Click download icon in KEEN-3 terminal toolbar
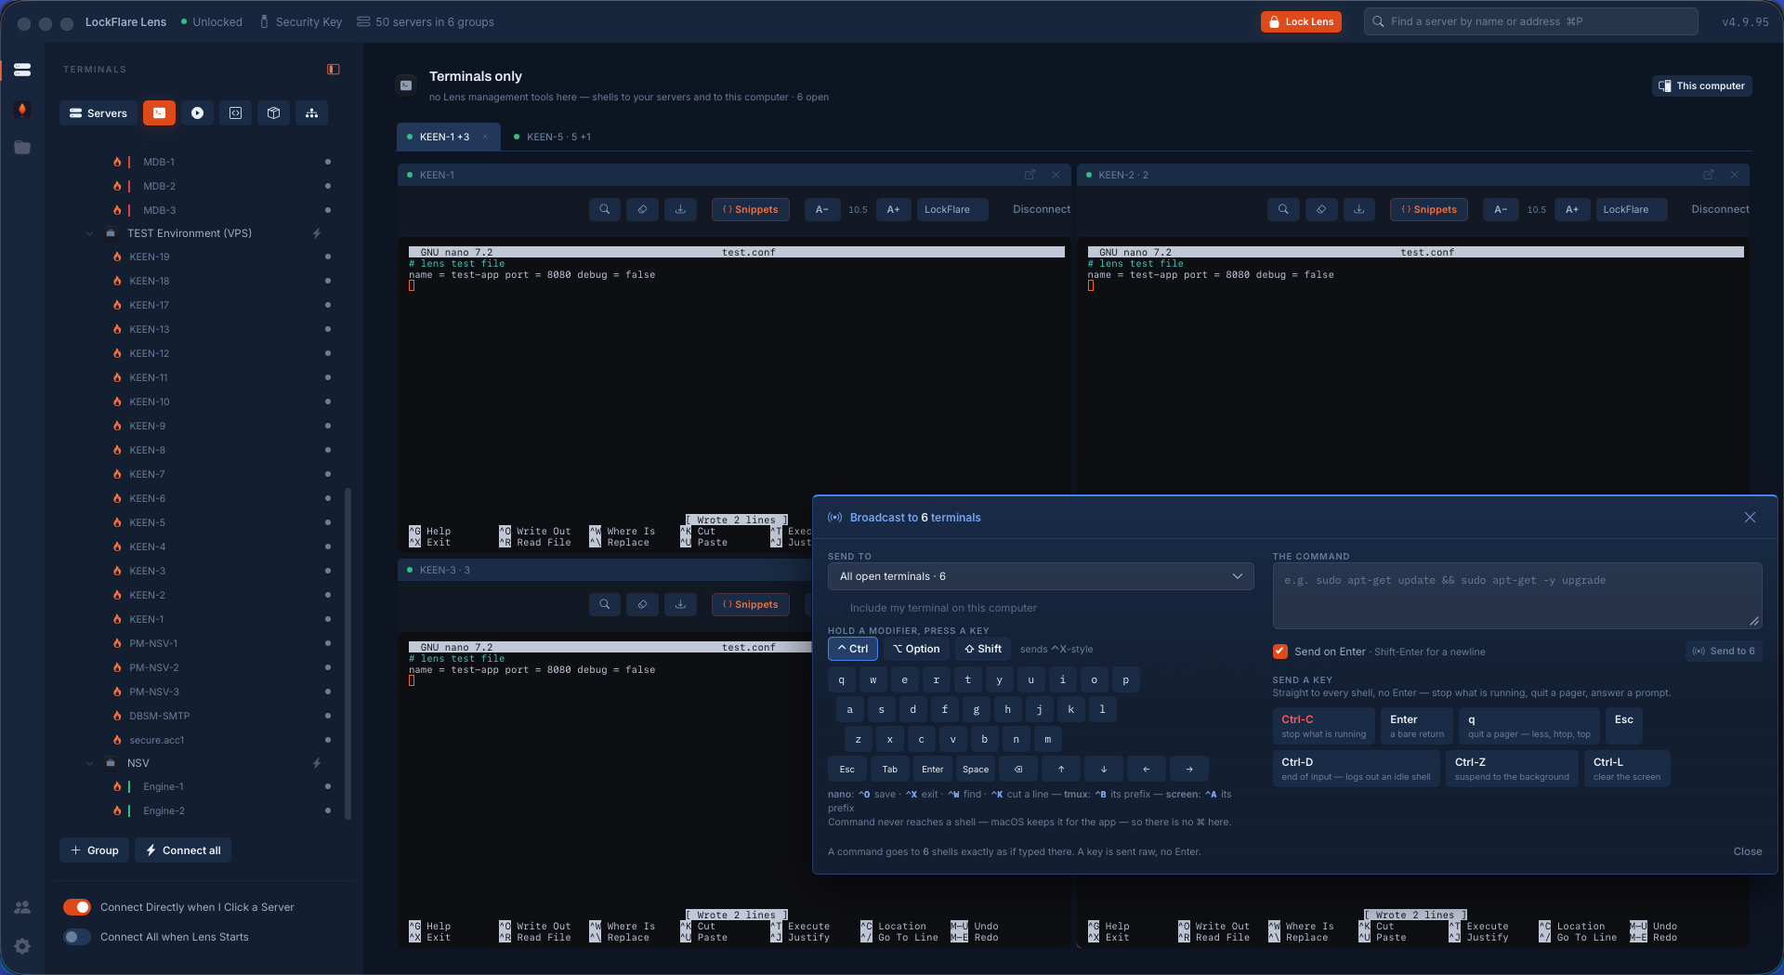This screenshot has width=1784, height=975. pyautogui.click(x=681, y=605)
